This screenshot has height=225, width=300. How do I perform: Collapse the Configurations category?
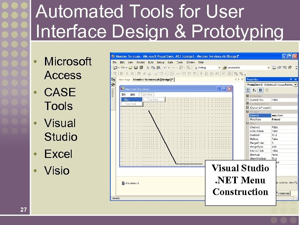[x=247, y=103]
